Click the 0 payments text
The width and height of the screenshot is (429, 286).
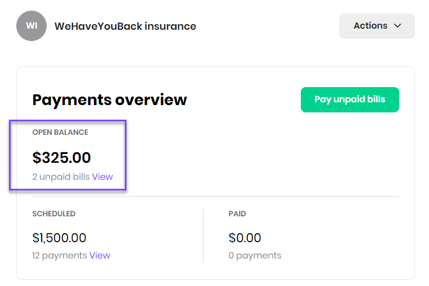click(255, 255)
